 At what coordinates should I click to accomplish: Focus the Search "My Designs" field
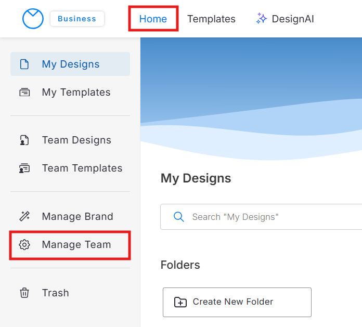click(270, 217)
